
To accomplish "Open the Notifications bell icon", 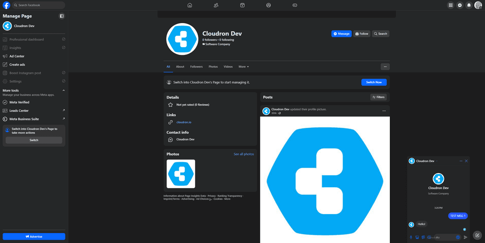I will point(469,5).
